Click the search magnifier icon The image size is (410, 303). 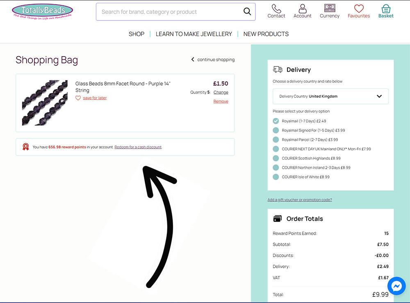(247, 11)
